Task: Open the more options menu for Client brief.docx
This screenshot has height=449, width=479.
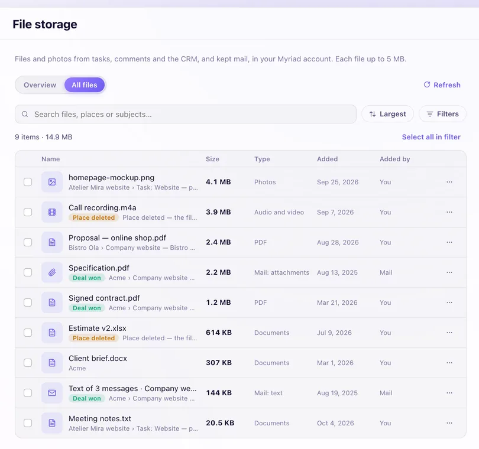Action: pos(449,363)
